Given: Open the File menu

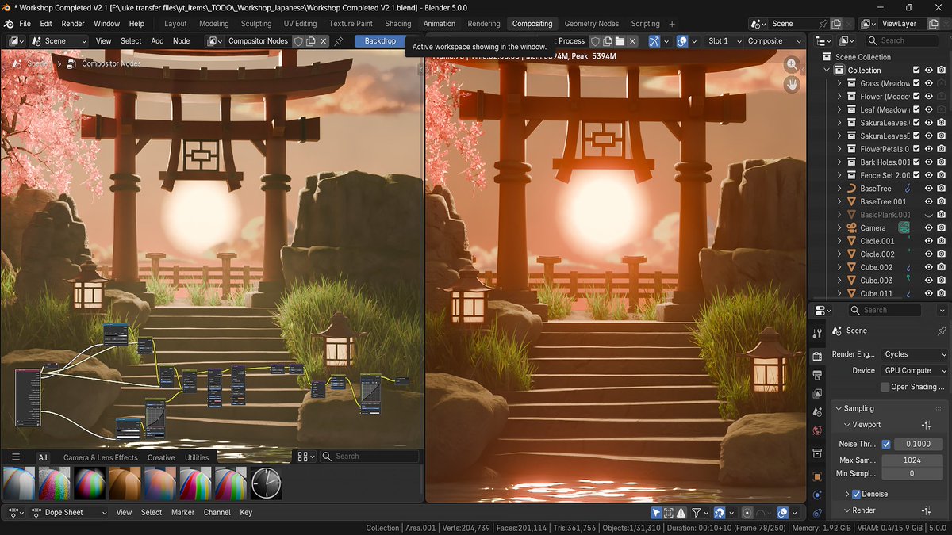Looking at the screenshot, I should (25, 24).
